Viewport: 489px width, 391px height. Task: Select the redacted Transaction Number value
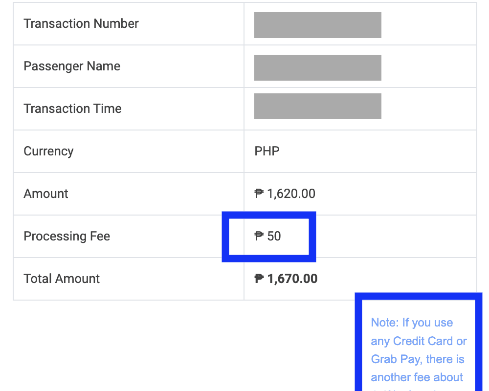[317, 25]
